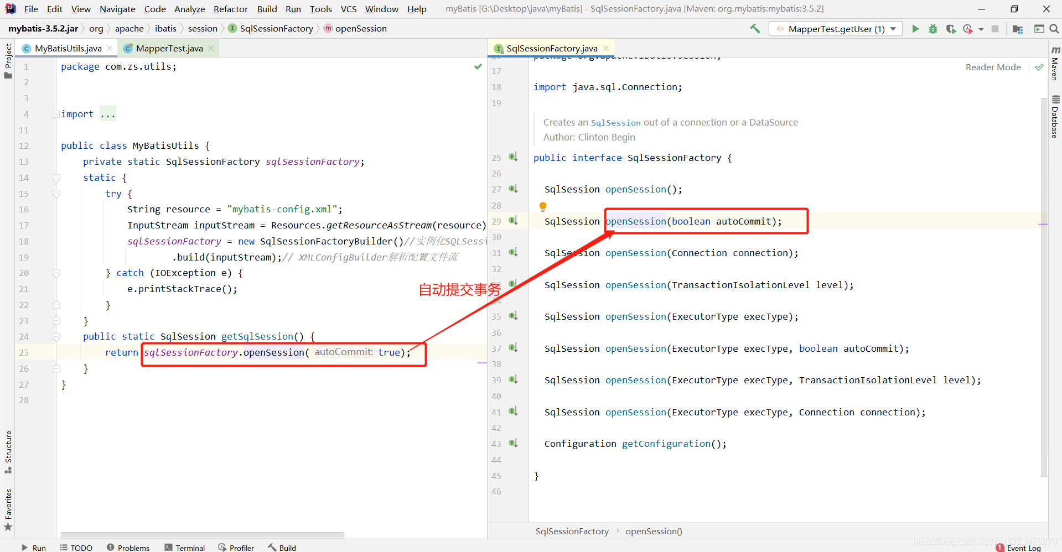The height and width of the screenshot is (552, 1062).
Task: Open the Profiler tool window
Action: pos(236,548)
